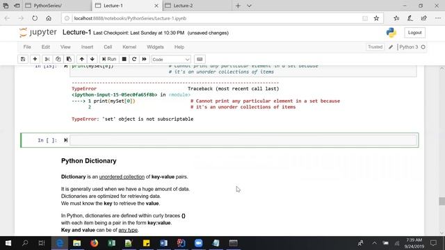Go back in browser history
This screenshot has width=445, height=250.
tap(7, 19)
